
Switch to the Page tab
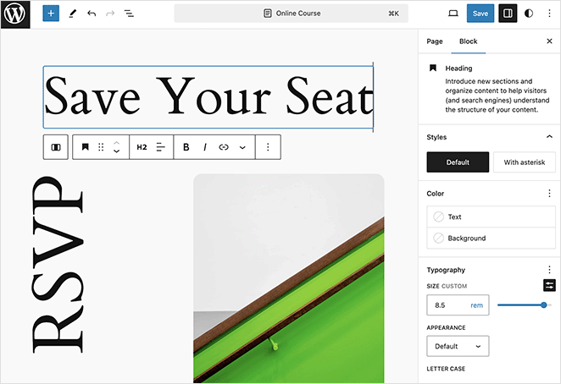click(x=434, y=41)
